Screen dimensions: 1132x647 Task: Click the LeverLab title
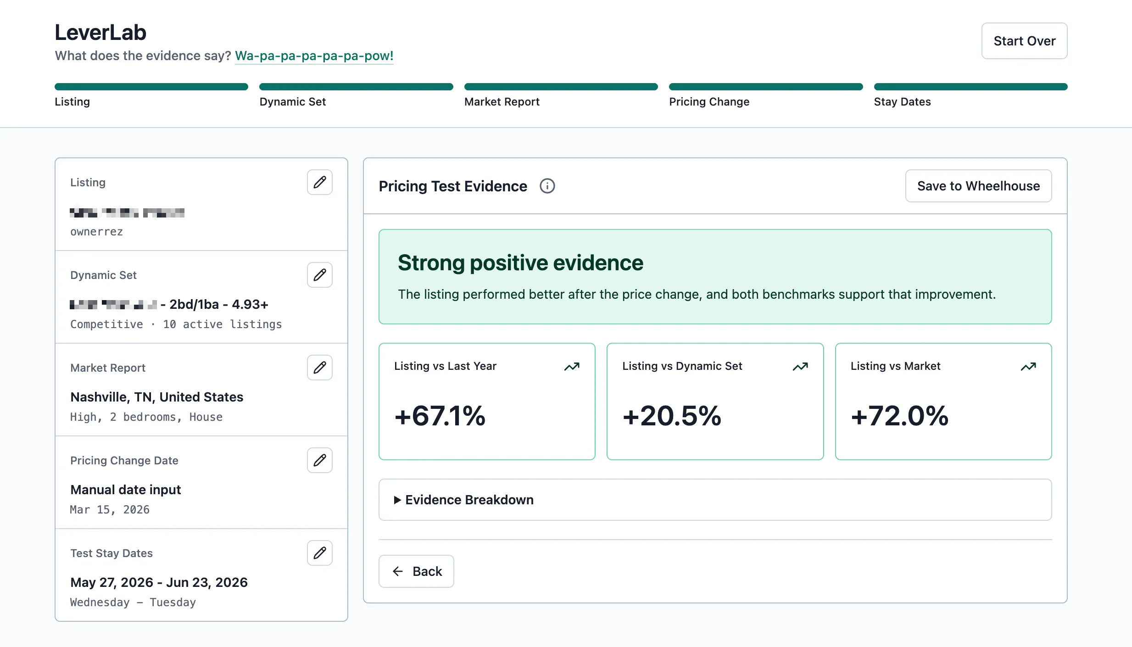coord(100,33)
